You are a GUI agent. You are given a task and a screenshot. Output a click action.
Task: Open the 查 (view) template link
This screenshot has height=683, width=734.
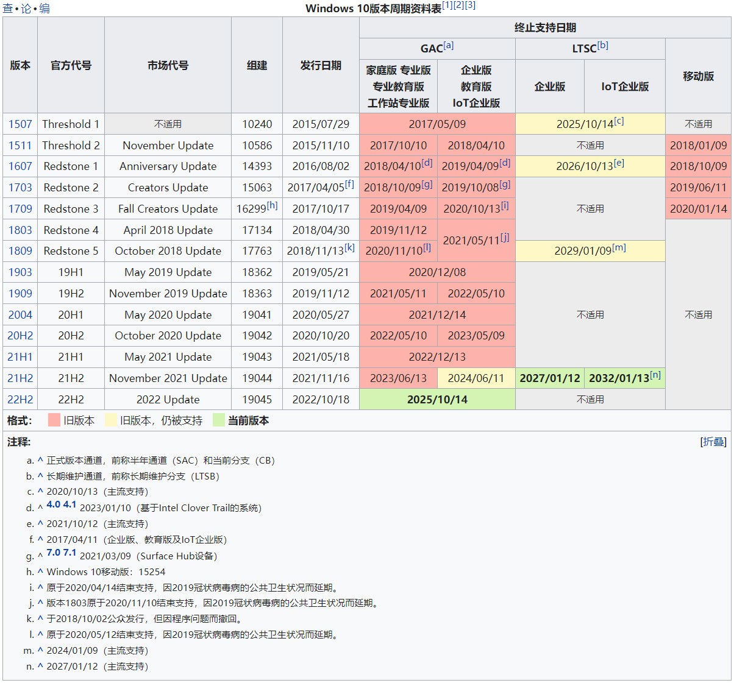[x=8, y=9]
